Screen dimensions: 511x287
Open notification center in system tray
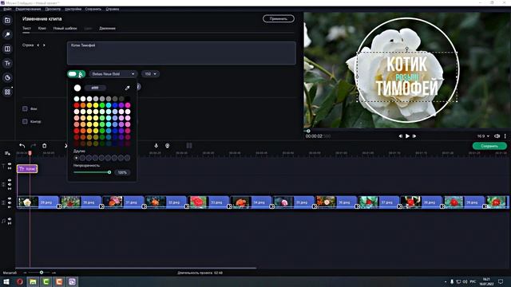pos(501,281)
